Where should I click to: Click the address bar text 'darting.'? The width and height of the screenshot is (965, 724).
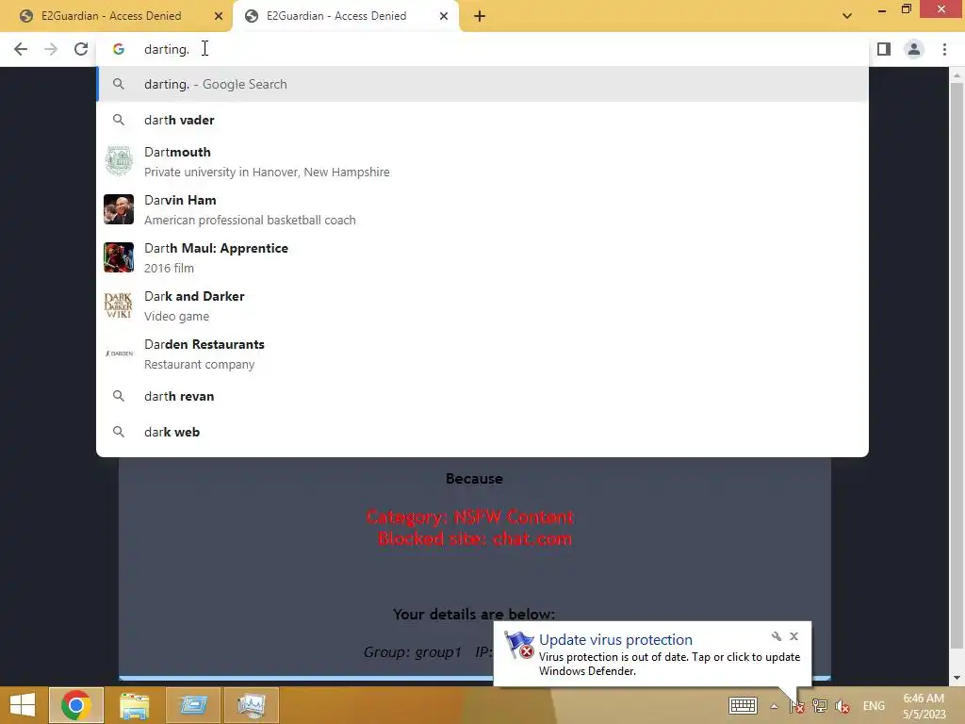(x=166, y=49)
